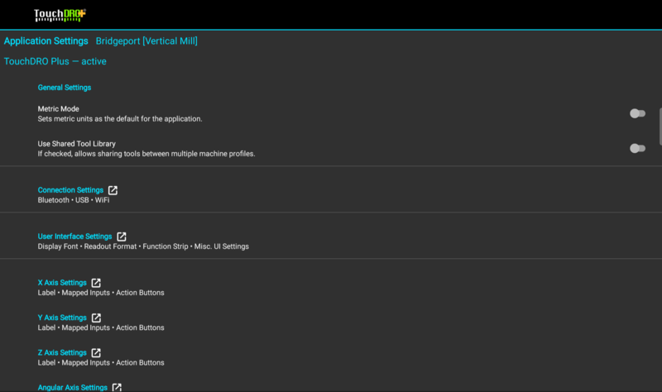
Task: Click open icon next to X Axis Settings
Action: click(96, 283)
